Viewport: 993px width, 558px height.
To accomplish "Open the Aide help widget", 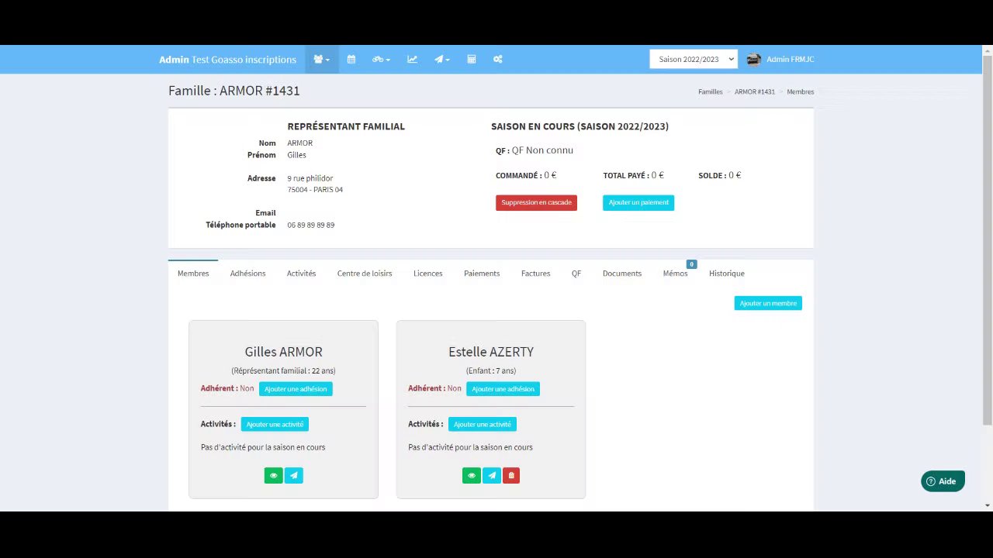I will tap(943, 481).
